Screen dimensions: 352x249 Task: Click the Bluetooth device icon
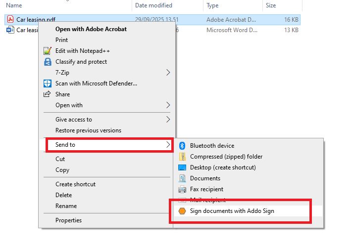coord(182,146)
